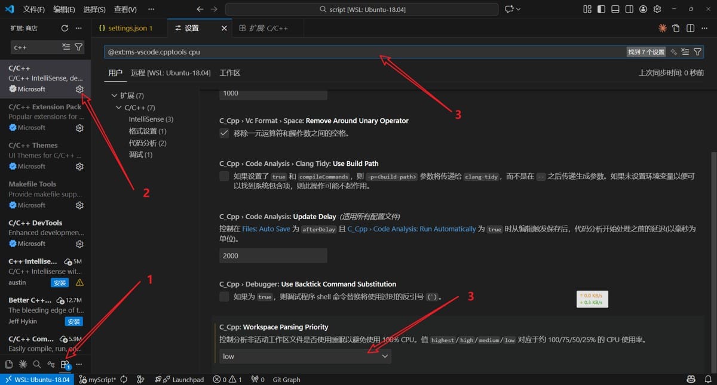Click the warning icon on C++ Intellisense
The width and height of the screenshot is (717, 385).
tap(79, 282)
